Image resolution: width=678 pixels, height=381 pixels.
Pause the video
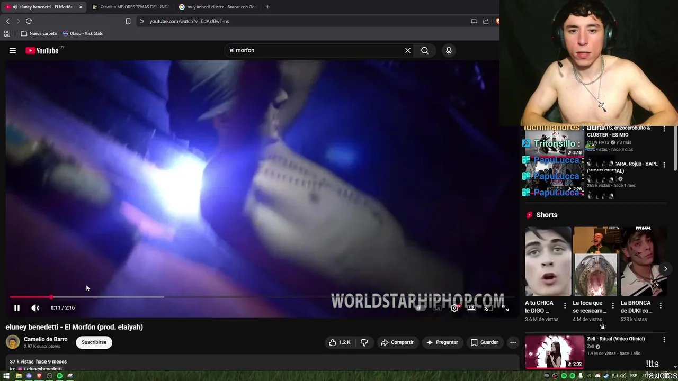pyautogui.click(x=17, y=307)
